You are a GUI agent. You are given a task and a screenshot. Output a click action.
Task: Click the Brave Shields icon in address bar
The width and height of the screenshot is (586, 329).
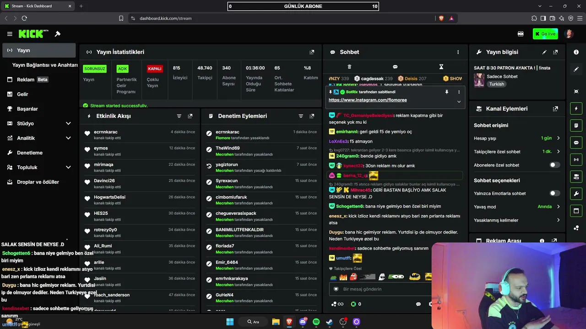[441, 18]
